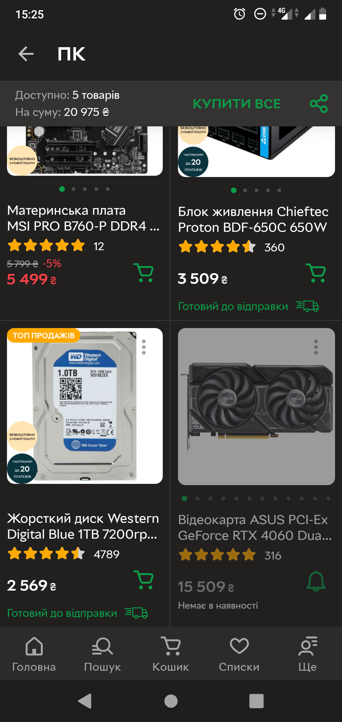Open three-dot menu on Western Digital drive
This screenshot has width=342, height=722.
point(144,347)
